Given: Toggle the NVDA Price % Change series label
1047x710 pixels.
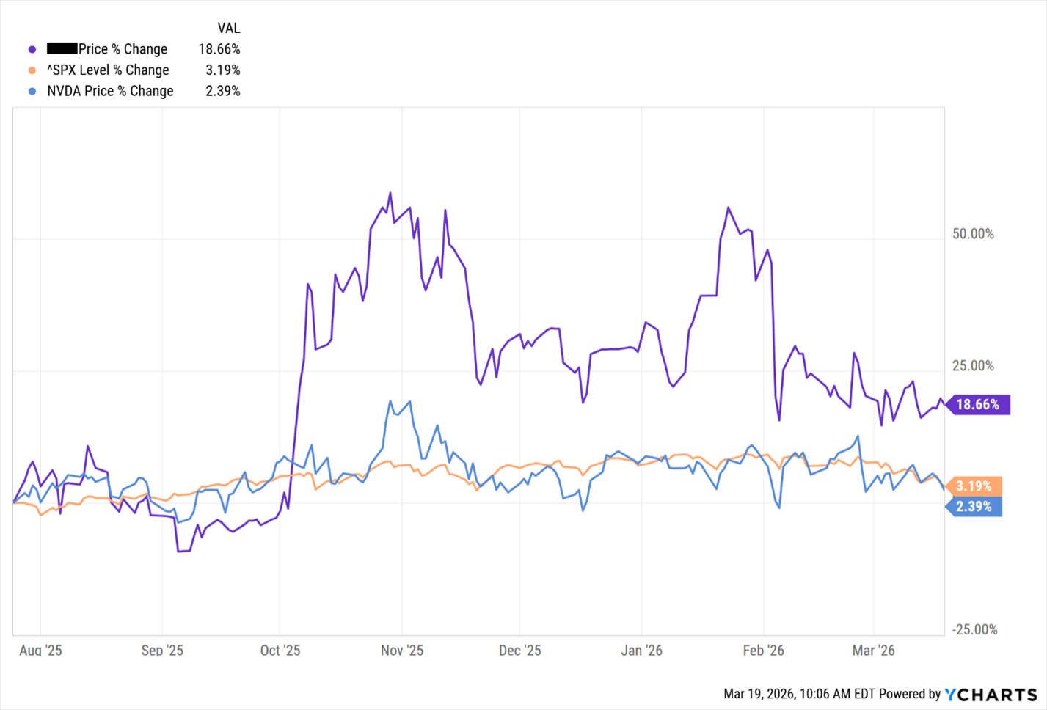Looking at the screenshot, I should click(110, 92).
